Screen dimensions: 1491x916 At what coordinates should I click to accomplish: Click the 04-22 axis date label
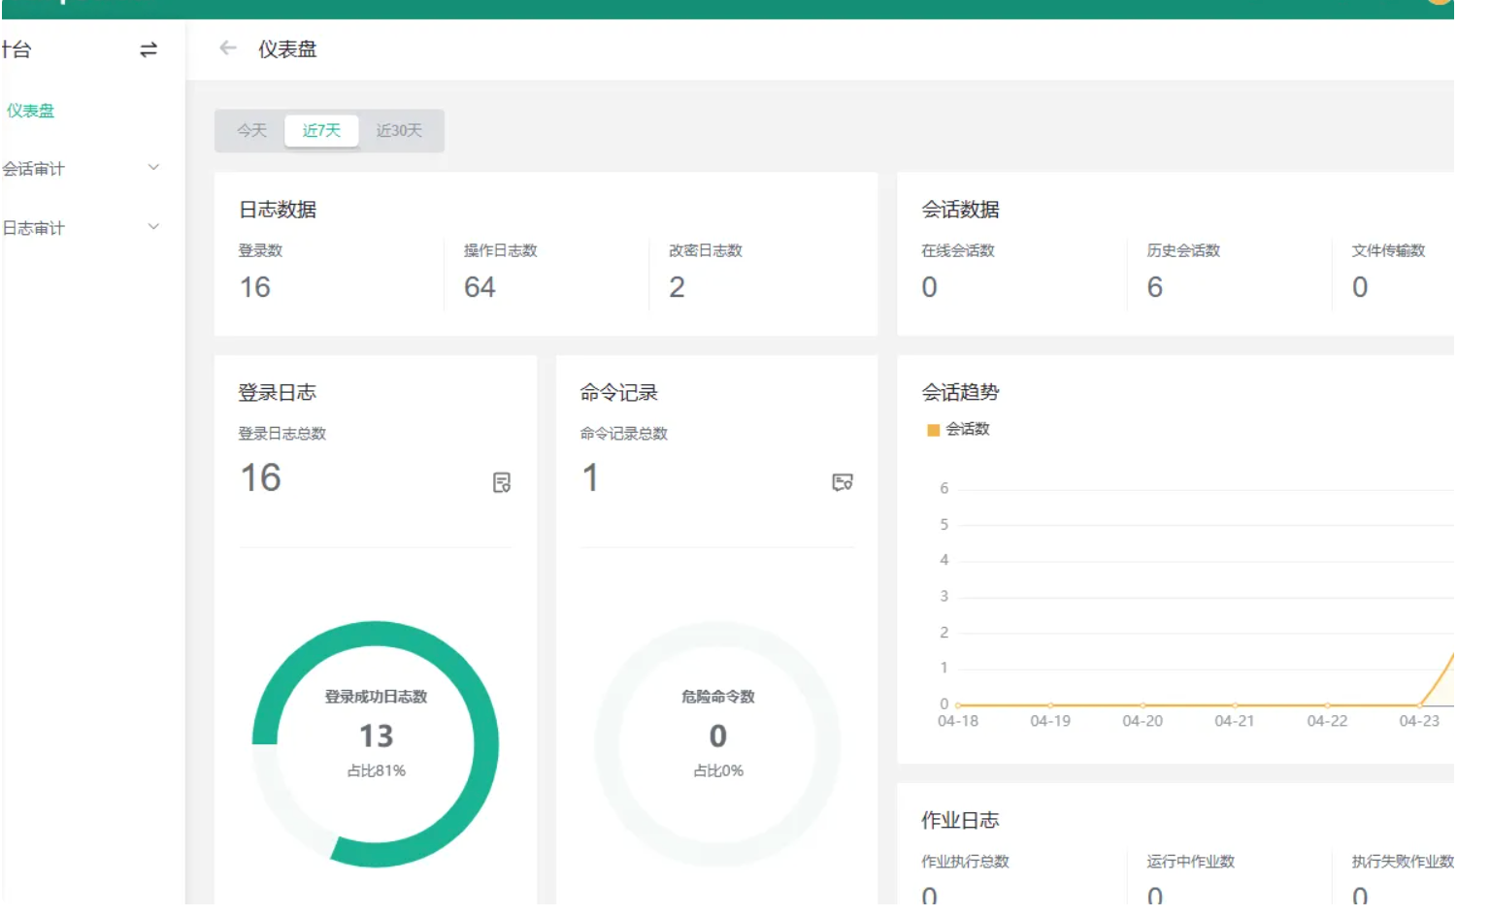[x=1327, y=721]
